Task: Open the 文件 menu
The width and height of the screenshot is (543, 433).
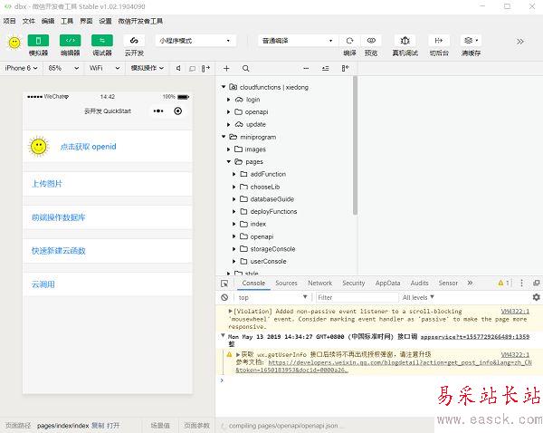Action: (x=28, y=21)
